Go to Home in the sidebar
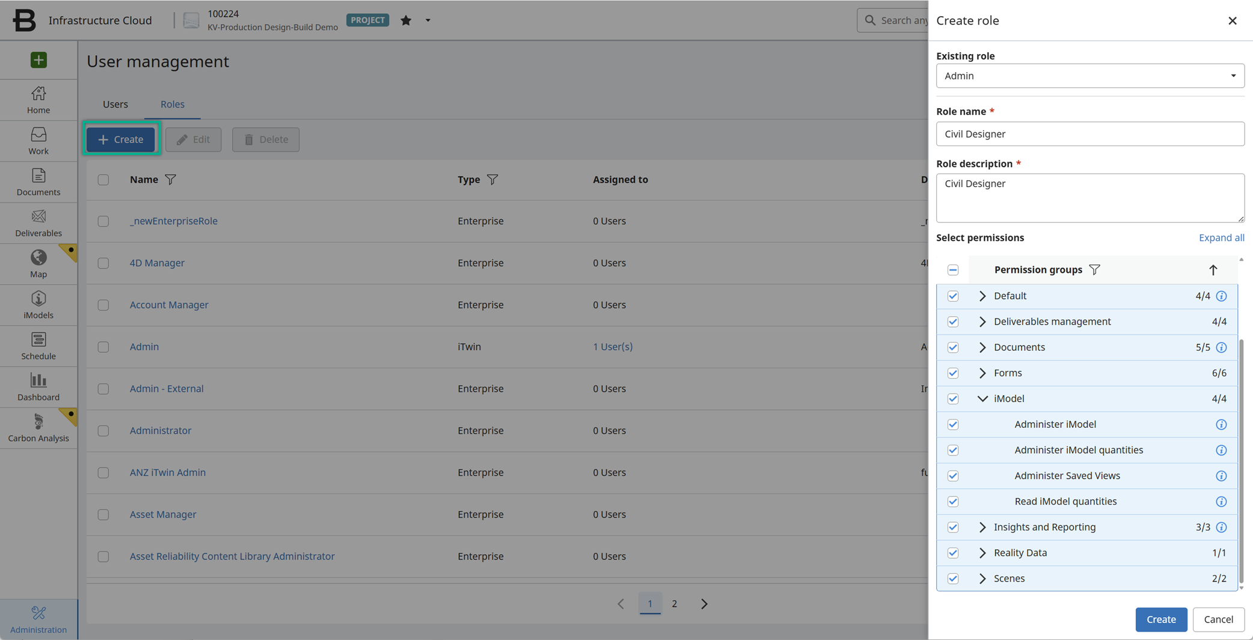Viewport: 1253px width, 640px height. click(38, 100)
